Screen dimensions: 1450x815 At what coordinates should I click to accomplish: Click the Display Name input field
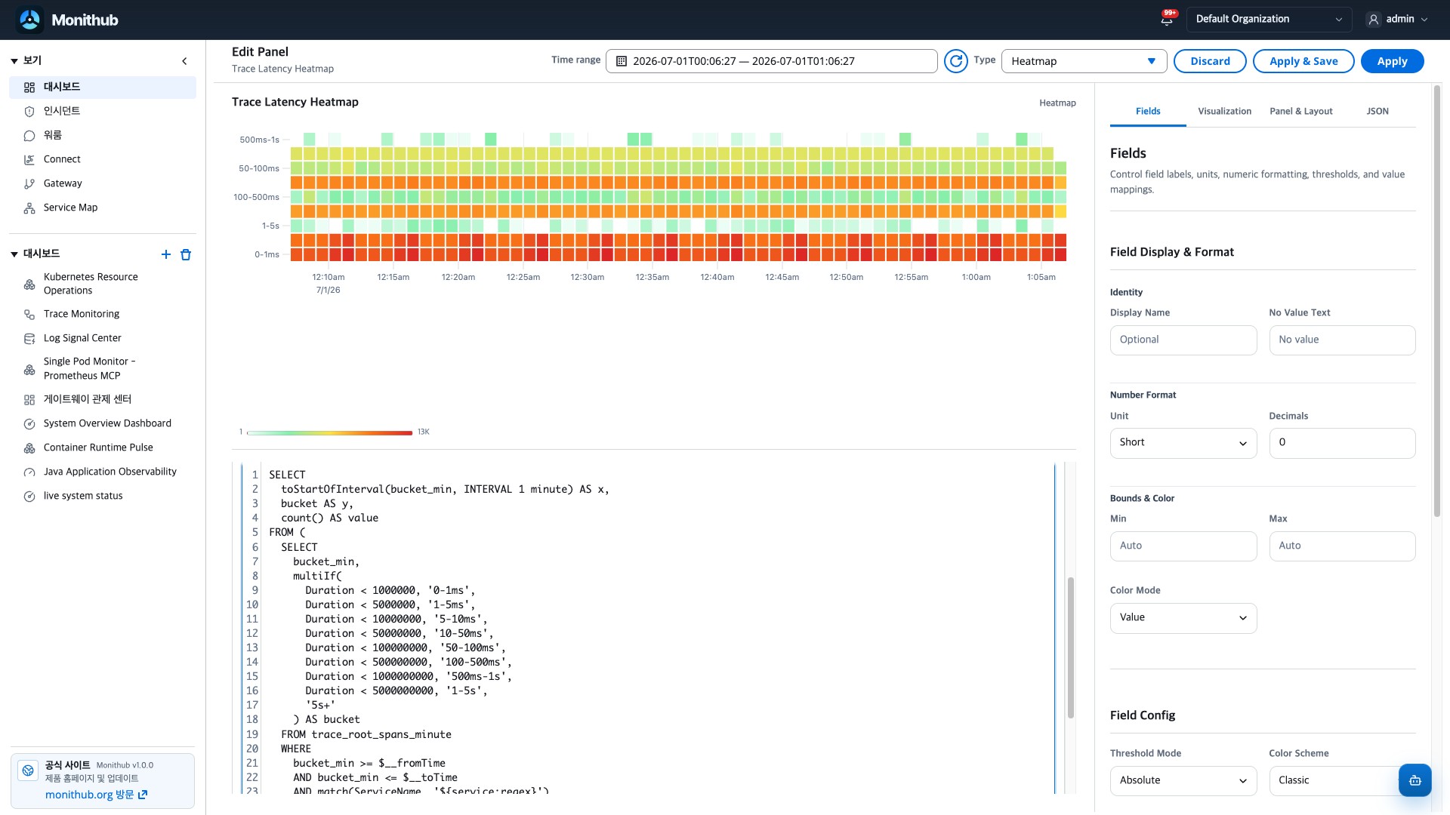(1183, 340)
